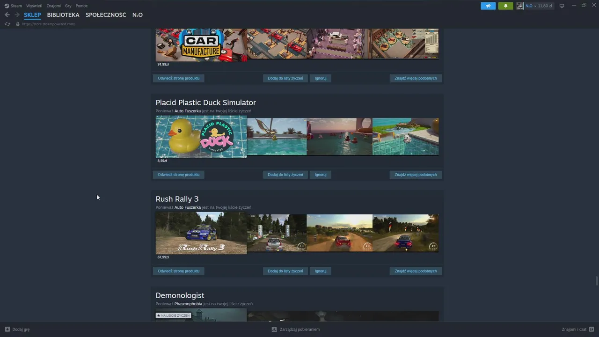Screen dimensions: 599x337
Task: Open Zarządzaj pobieraniem downloads manager
Action: 295,330
